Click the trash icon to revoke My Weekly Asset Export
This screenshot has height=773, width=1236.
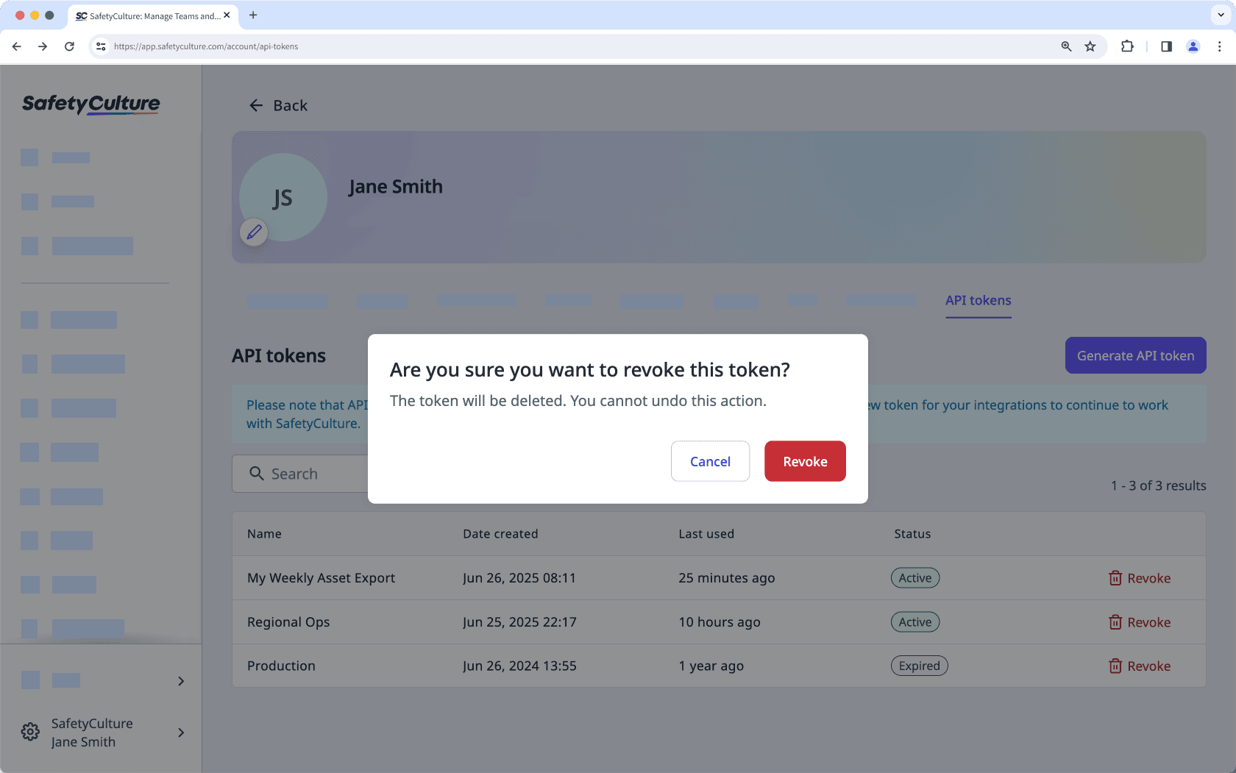[1115, 578]
